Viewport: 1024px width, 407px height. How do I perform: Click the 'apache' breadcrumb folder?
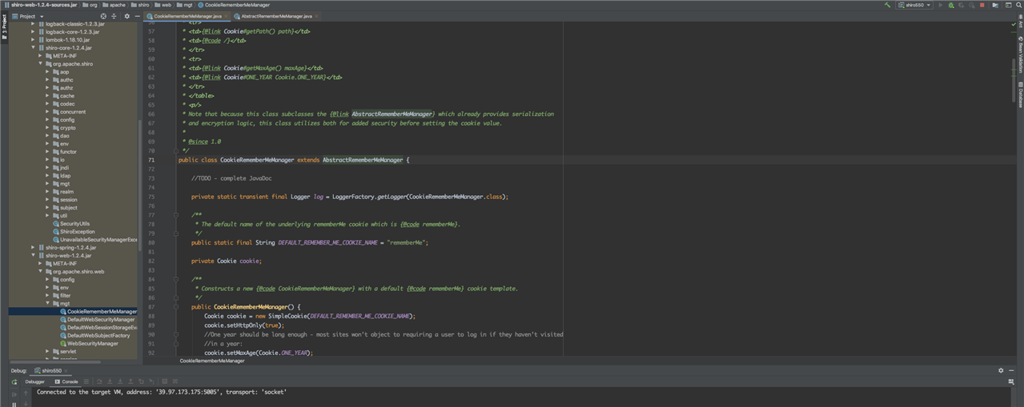[x=114, y=5]
